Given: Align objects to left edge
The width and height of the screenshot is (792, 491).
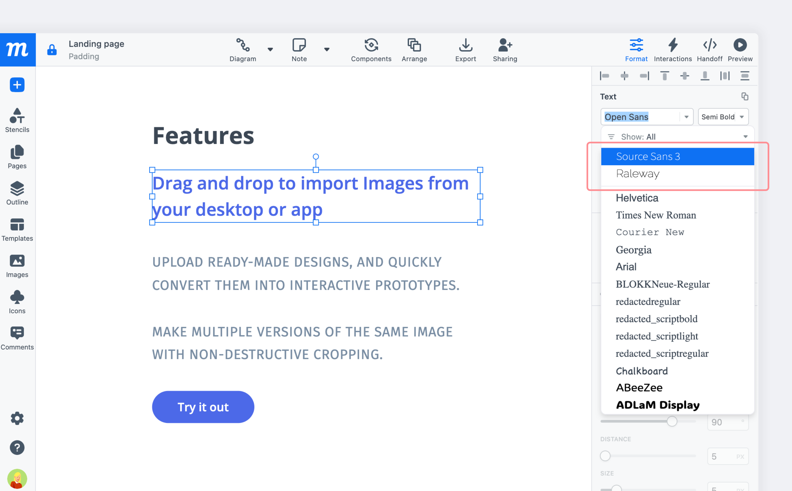Looking at the screenshot, I should (605, 76).
